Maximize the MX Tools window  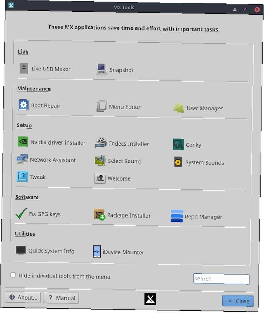[x=245, y=9]
